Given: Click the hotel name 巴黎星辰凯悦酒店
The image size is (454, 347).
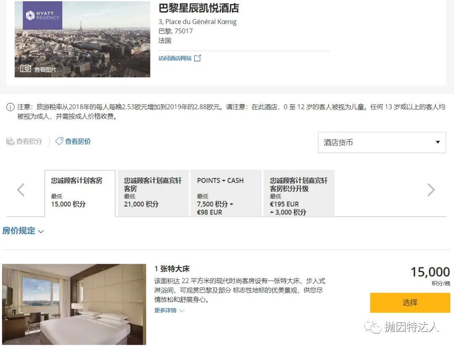Looking at the screenshot, I should point(198,8).
